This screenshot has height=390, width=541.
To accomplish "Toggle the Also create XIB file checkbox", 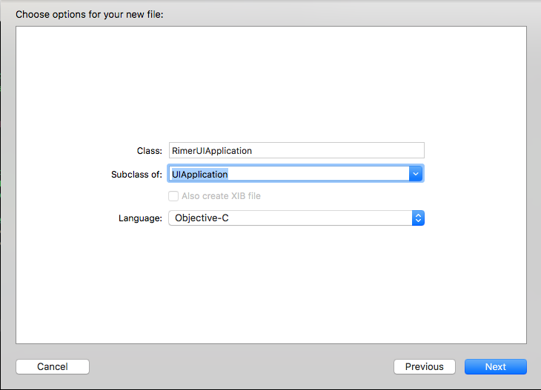I will [173, 196].
